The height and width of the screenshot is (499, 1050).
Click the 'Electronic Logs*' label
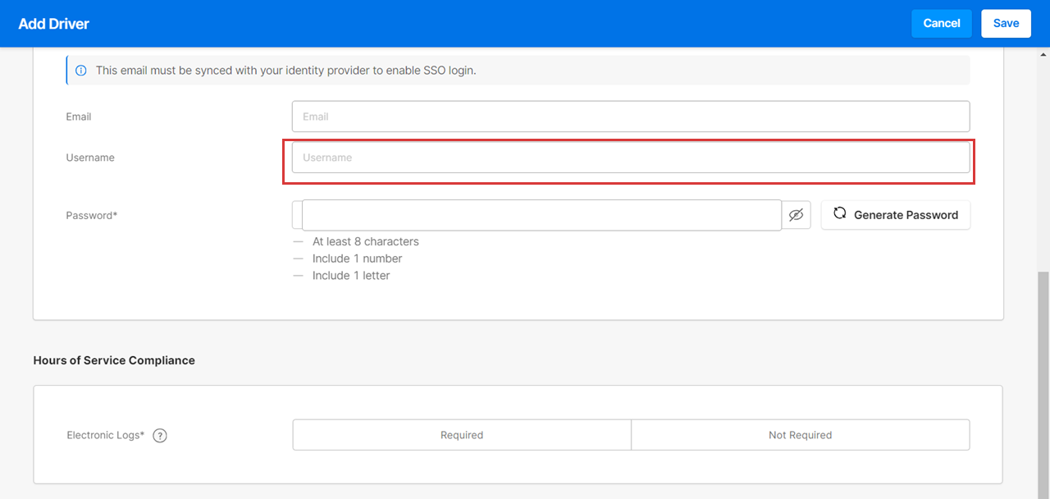106,436
